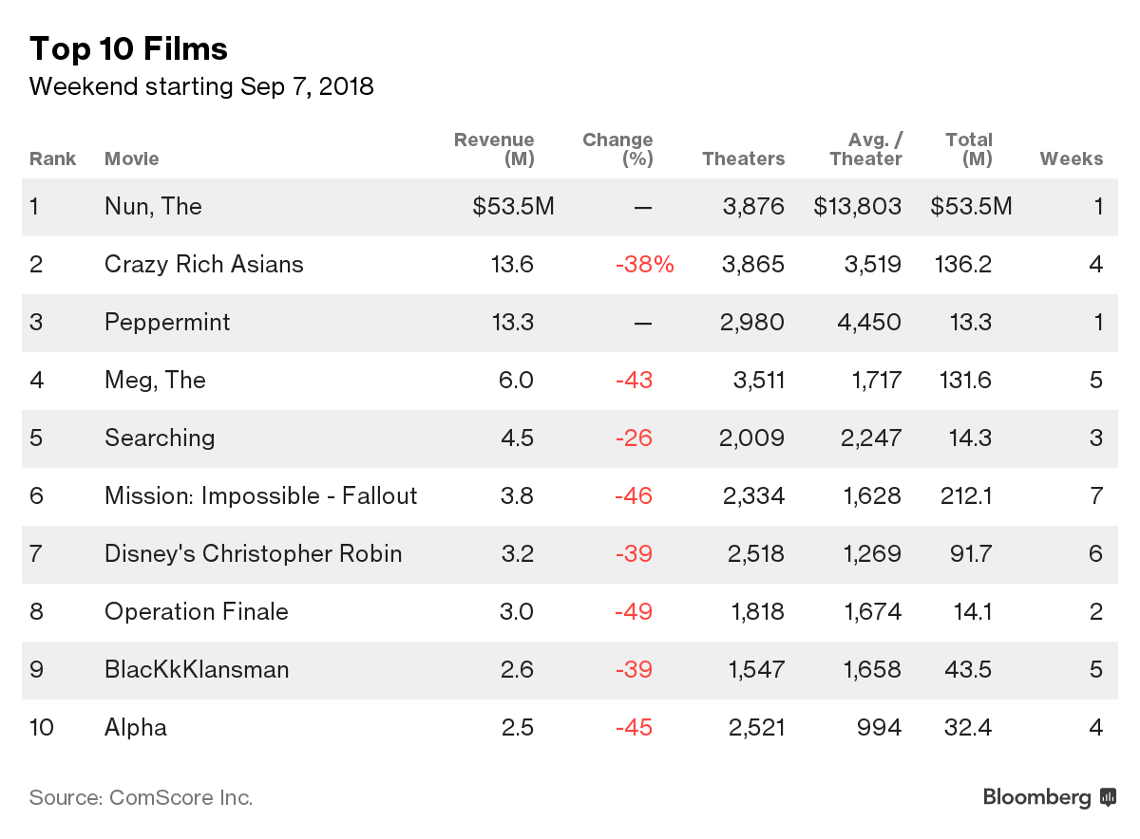Click the ComScore Inc. source credit
This screenshot has height=839, width=1140.
(x=141, y=797)
